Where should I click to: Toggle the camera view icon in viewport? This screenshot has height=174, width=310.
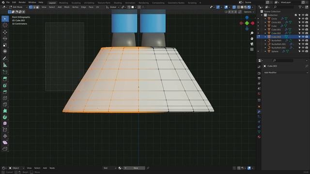tap(252, 44)
